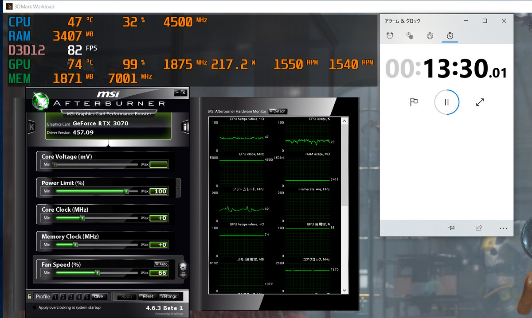The width and height of the screenshot is (532, 318).
Task: Enable Apply overclocking at system startup
Action: (x=35, y=307)
